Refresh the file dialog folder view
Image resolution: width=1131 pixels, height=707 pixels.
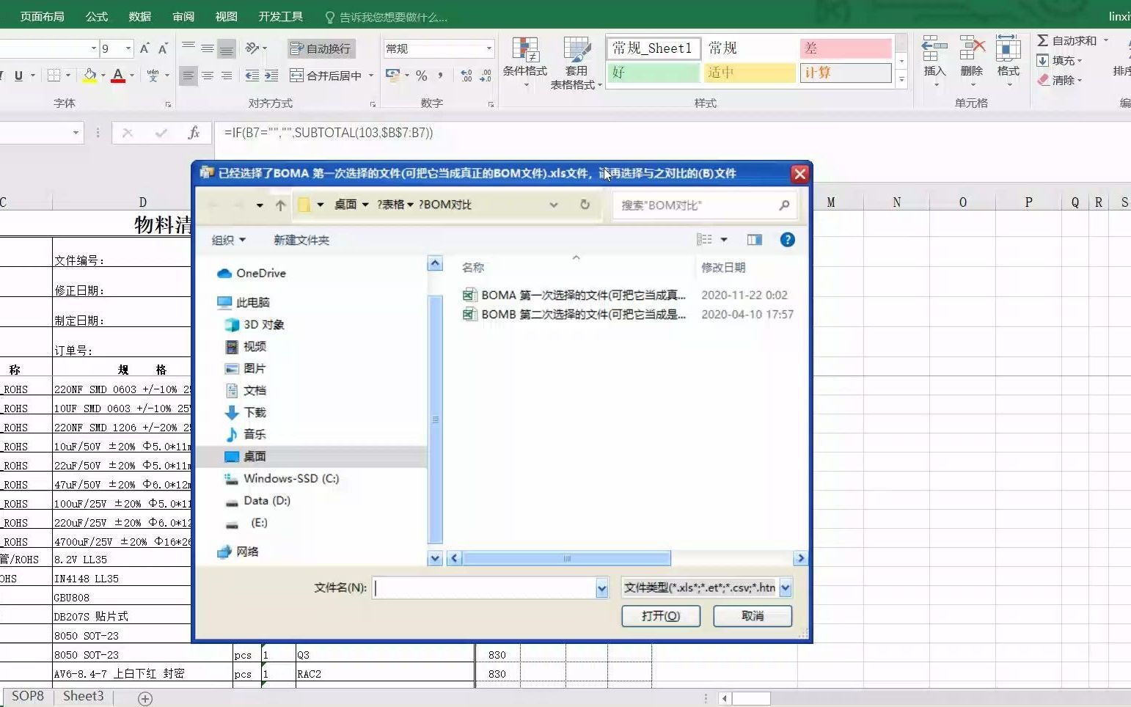(x=585, y=205)
